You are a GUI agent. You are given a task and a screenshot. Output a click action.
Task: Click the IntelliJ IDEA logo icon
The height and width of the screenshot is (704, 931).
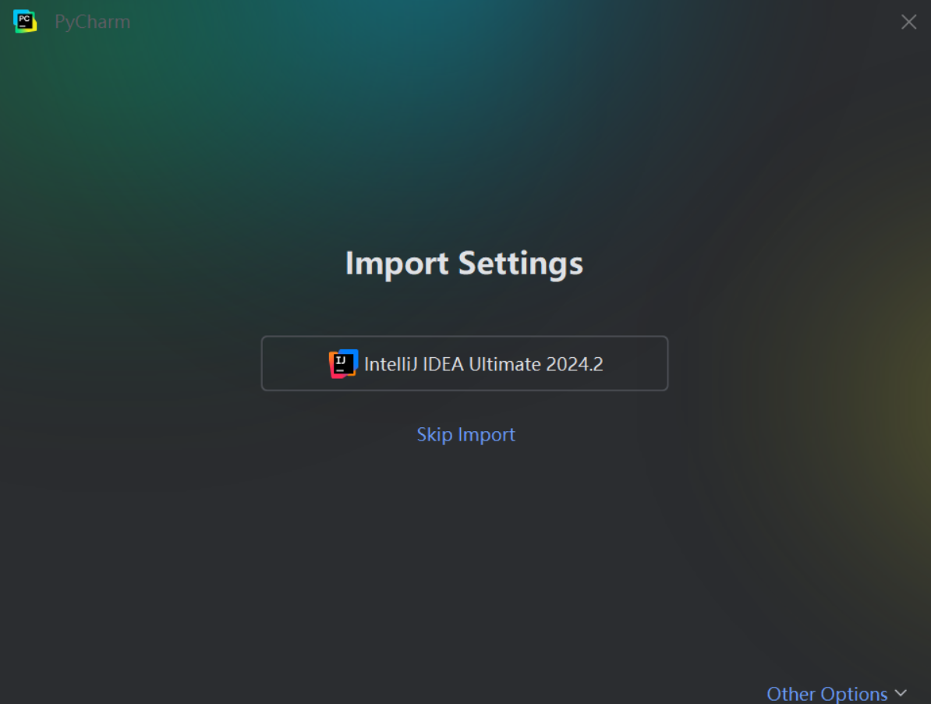[x=343, y=363]
